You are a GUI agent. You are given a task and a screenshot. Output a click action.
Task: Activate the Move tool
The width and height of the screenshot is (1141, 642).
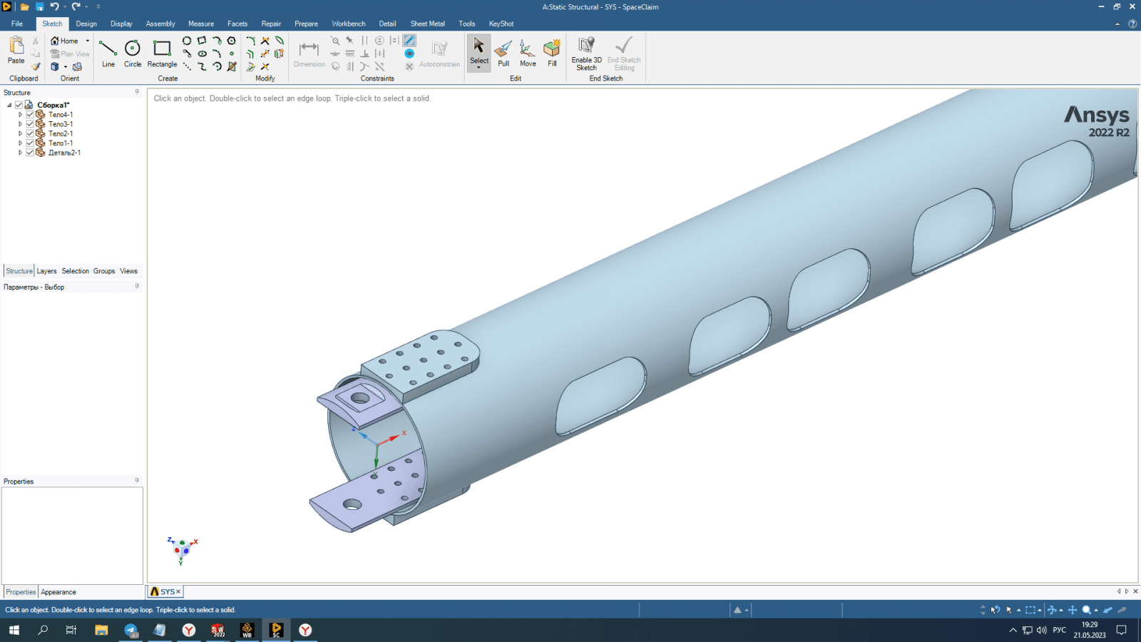pyautogui.click(x=528, y=53)
